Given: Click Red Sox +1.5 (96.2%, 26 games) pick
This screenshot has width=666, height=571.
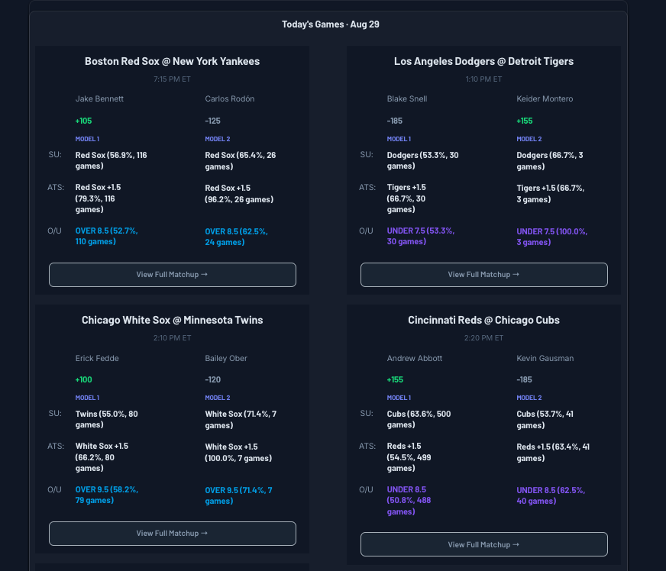Looking at the screenshot, I should (239, 194).
